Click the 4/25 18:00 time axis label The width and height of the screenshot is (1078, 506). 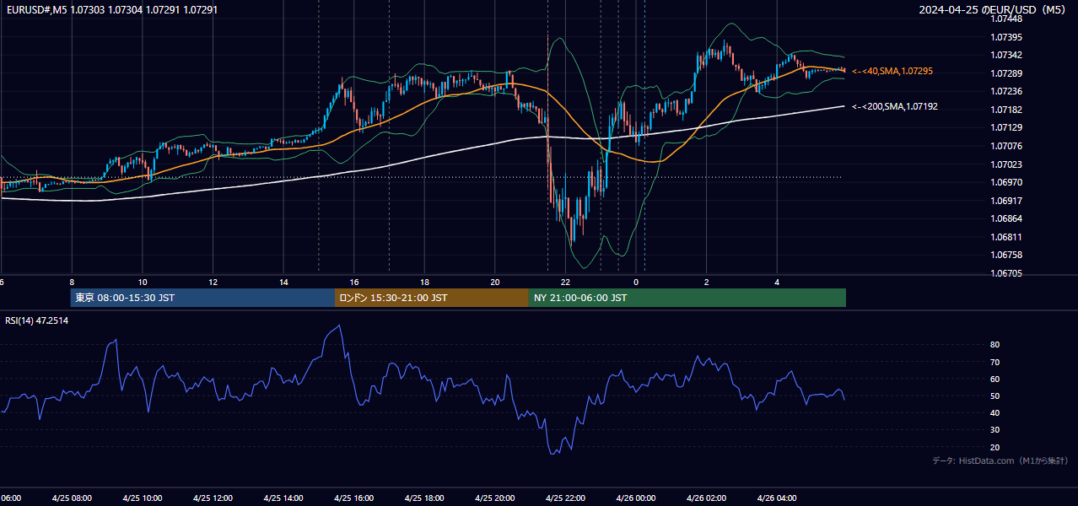tap(423, 498)
